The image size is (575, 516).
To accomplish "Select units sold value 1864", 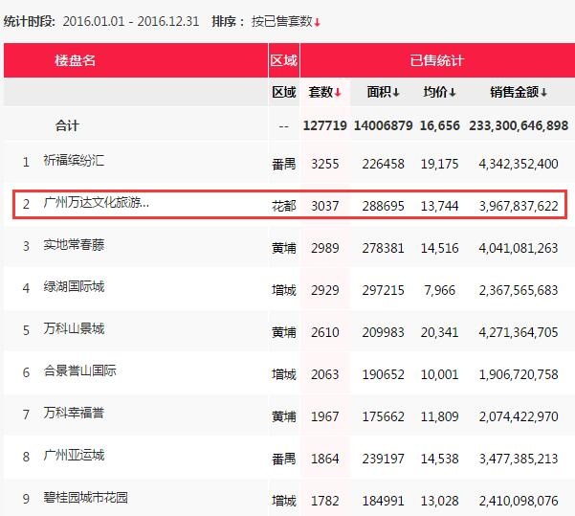I will [x=325, y=459].
